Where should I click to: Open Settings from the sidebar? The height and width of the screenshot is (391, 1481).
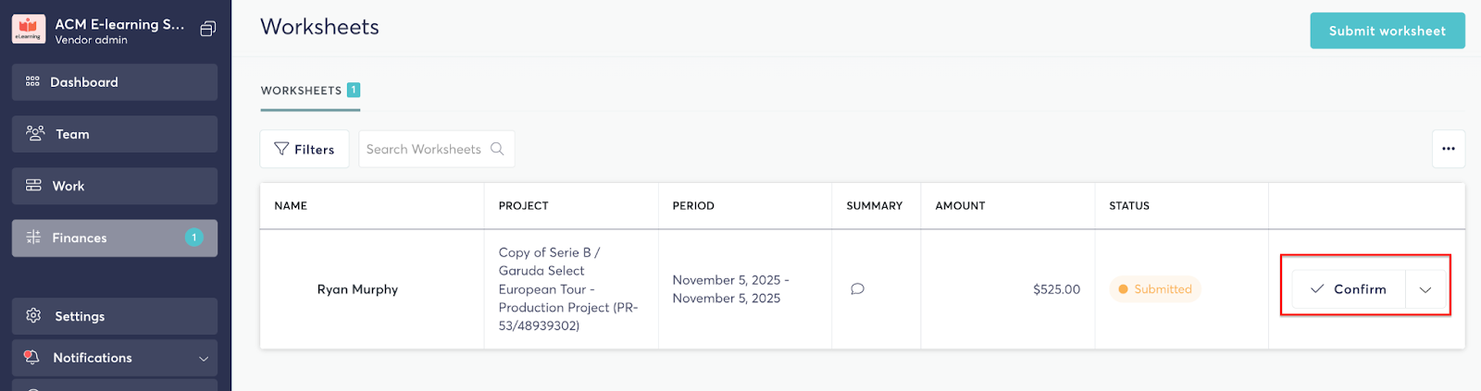115,316
